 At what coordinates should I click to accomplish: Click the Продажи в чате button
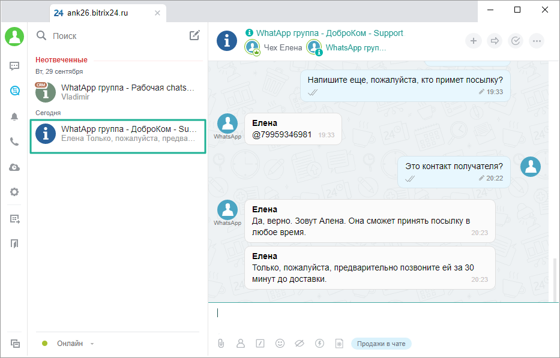pos(381,344)
